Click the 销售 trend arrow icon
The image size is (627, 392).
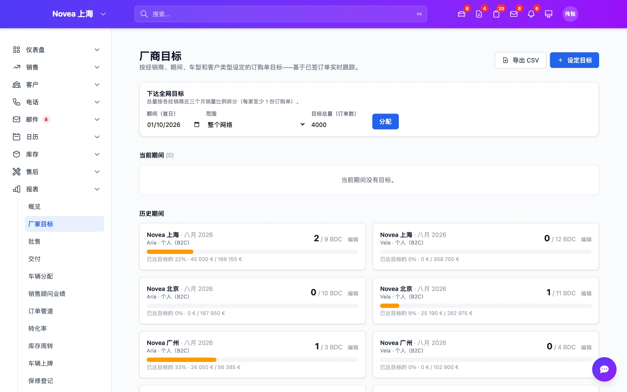click(x=17, y=67)
